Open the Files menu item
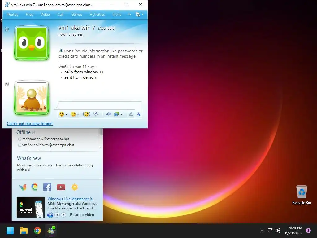 [29, 15]
